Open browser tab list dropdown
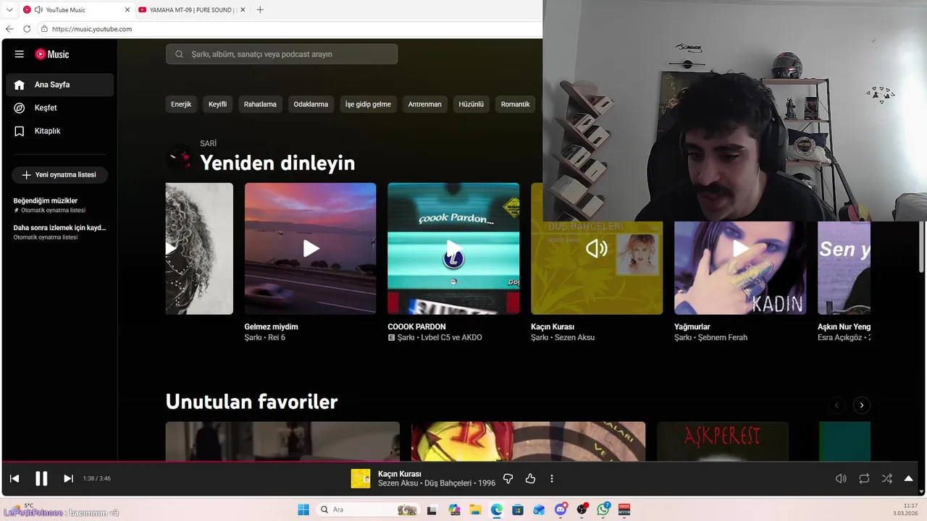This screenshot has height=521, width=927. (x=9, y=10)
